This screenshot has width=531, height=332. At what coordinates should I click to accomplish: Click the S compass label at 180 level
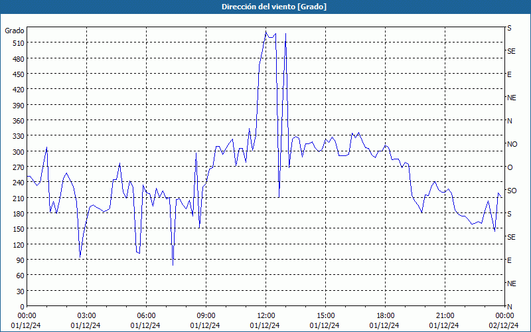point(509,214)
